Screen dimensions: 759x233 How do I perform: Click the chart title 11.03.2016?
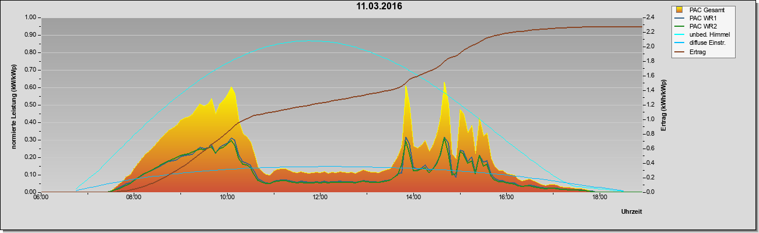click(x=379, y=7)
